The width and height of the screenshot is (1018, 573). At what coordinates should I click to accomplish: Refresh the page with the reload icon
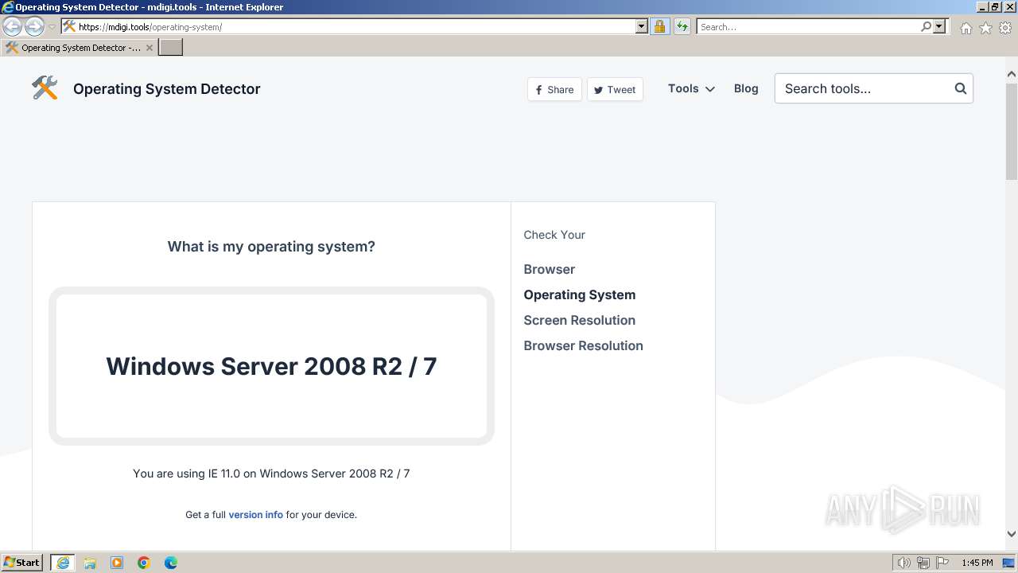[x=682, y=26]
